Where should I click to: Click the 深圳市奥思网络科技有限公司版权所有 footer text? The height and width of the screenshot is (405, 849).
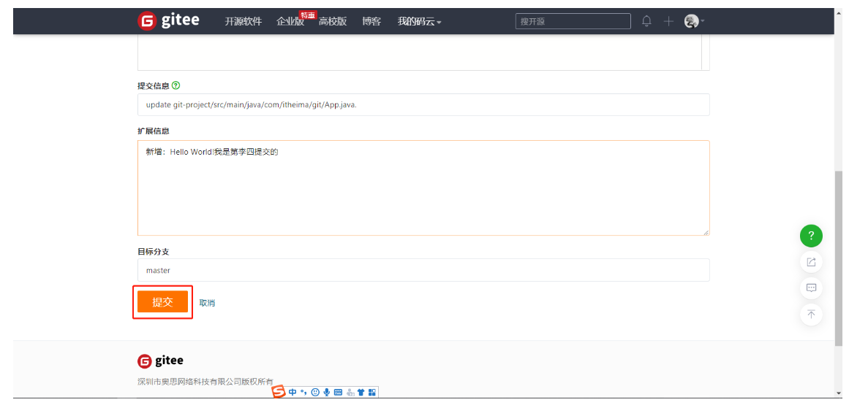pyautogui.click(x=205, y=381)
